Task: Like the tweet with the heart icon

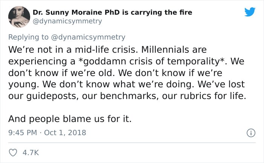Action: coord(13,152)
